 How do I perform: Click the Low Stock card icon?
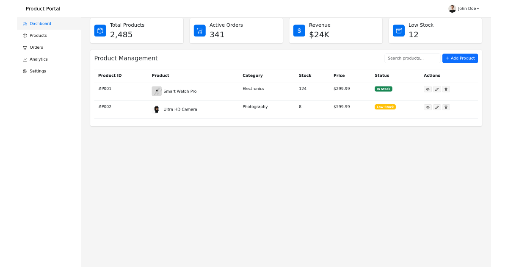(x=398, y=31)
